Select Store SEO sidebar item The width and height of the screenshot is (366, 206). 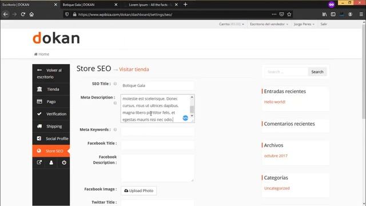51,151
